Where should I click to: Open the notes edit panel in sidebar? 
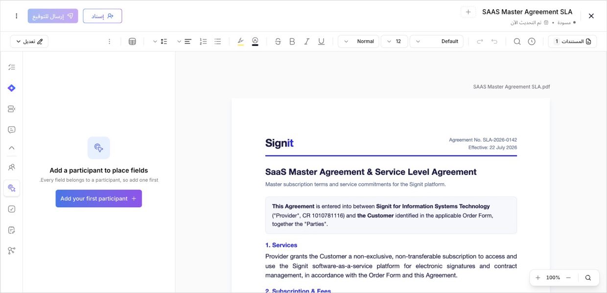tap(12, 230)
